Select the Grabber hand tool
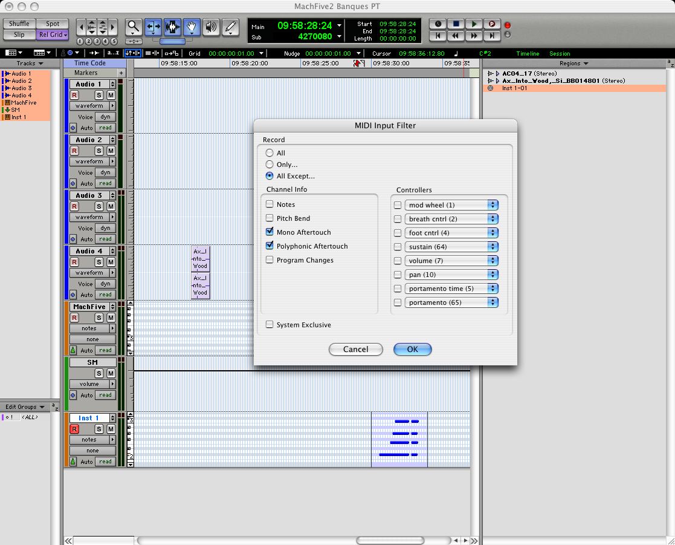The width and height of the screenshot is (675, 545). 192,27
